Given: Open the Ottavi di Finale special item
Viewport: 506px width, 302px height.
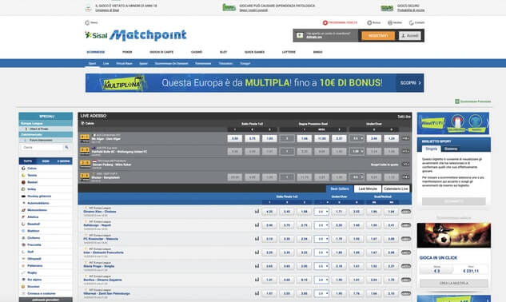Looking at the screenshot, I should (46, 129).
